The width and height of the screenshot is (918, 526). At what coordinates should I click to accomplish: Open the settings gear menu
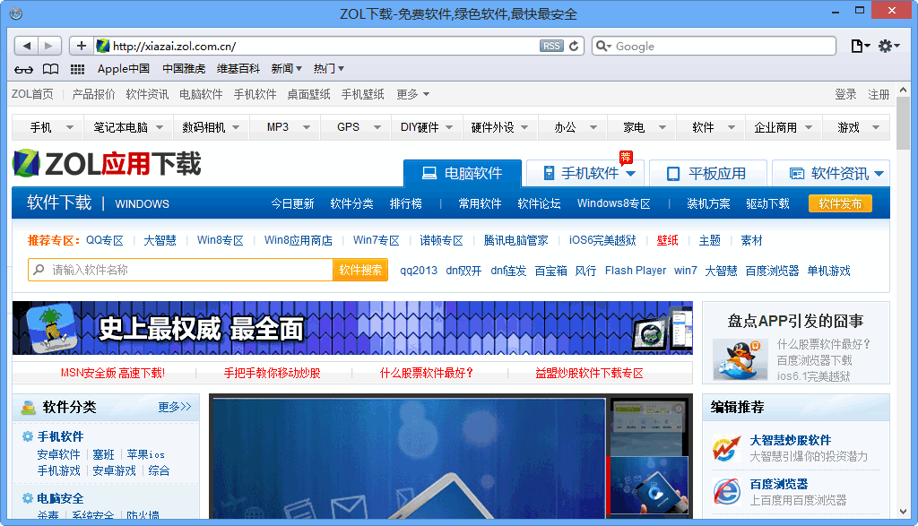888,46
